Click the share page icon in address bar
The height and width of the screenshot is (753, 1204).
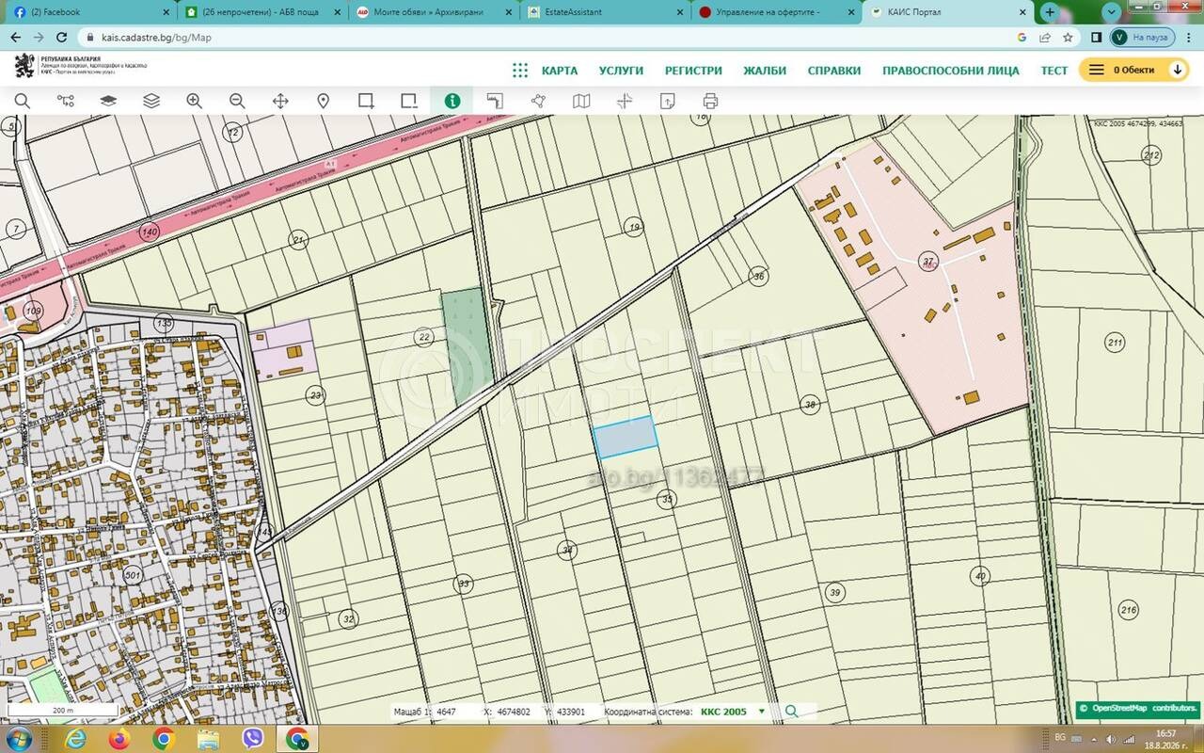click(1045, 38)
